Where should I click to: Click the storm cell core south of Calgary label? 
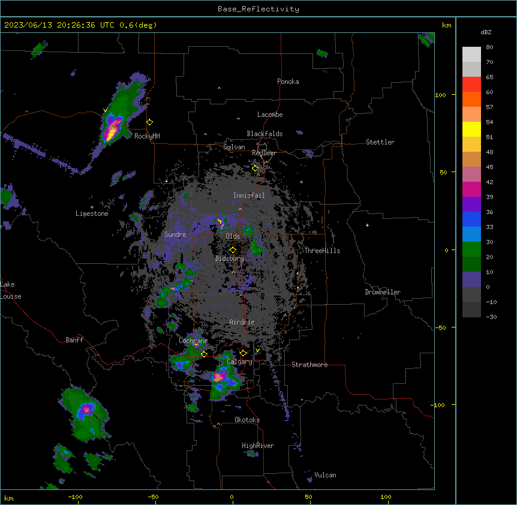coord(220,377)
